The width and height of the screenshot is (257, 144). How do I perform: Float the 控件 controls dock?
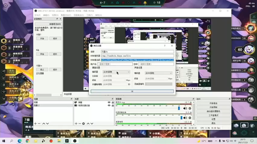tap(229, 99)
